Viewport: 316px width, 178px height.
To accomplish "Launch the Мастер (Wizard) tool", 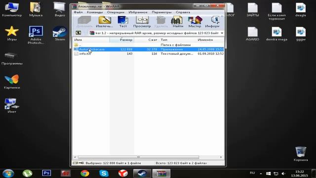I will (x=195, y=22).
